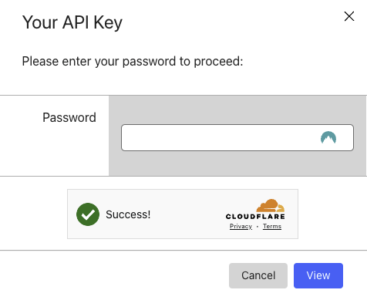The height and width of the screenshot is (300, 367).
Task: Click the "Success!" verification text
Action: (x=128, y=214)
